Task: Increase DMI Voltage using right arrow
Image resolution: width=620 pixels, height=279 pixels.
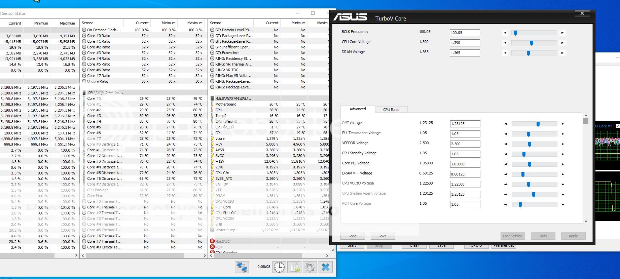Action: [563, 124]
